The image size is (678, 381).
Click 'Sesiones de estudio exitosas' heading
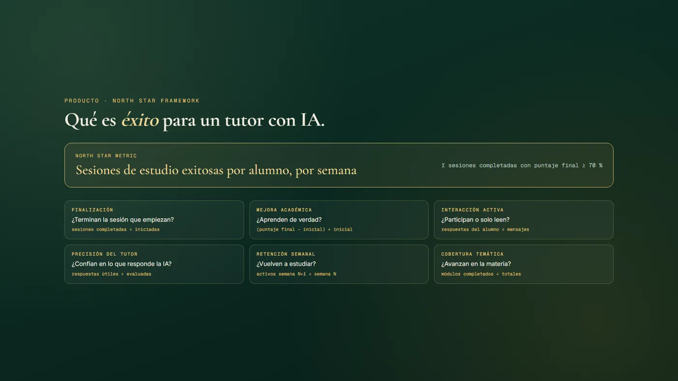[216, 170]
